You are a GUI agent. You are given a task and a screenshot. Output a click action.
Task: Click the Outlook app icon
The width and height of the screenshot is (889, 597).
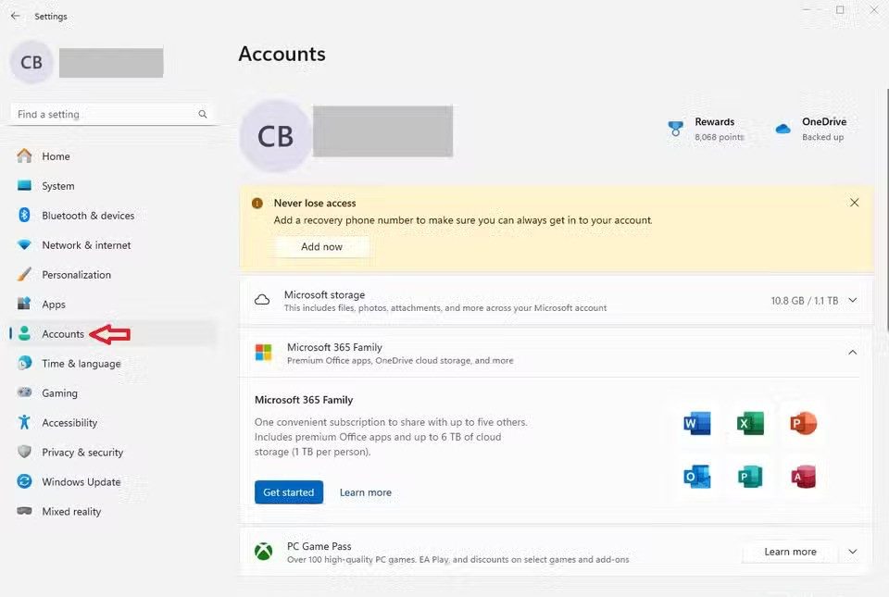tap(695, 476)
